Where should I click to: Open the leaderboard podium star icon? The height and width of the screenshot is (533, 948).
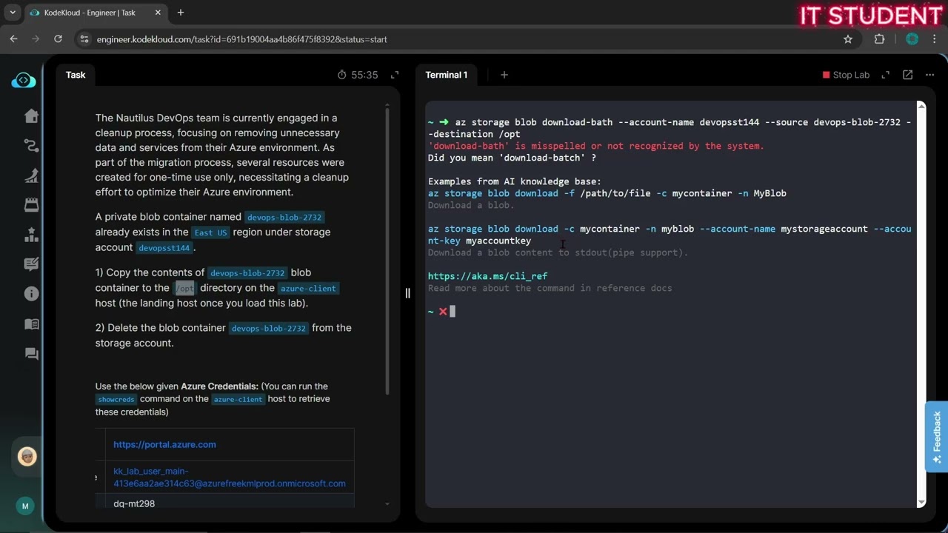tap(31, 235)
